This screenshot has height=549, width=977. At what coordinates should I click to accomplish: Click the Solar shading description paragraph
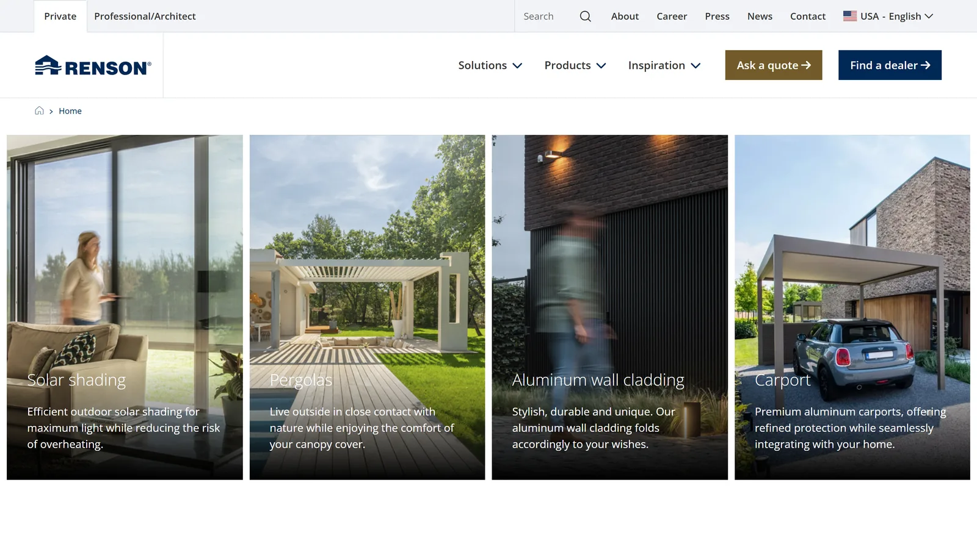123,428
